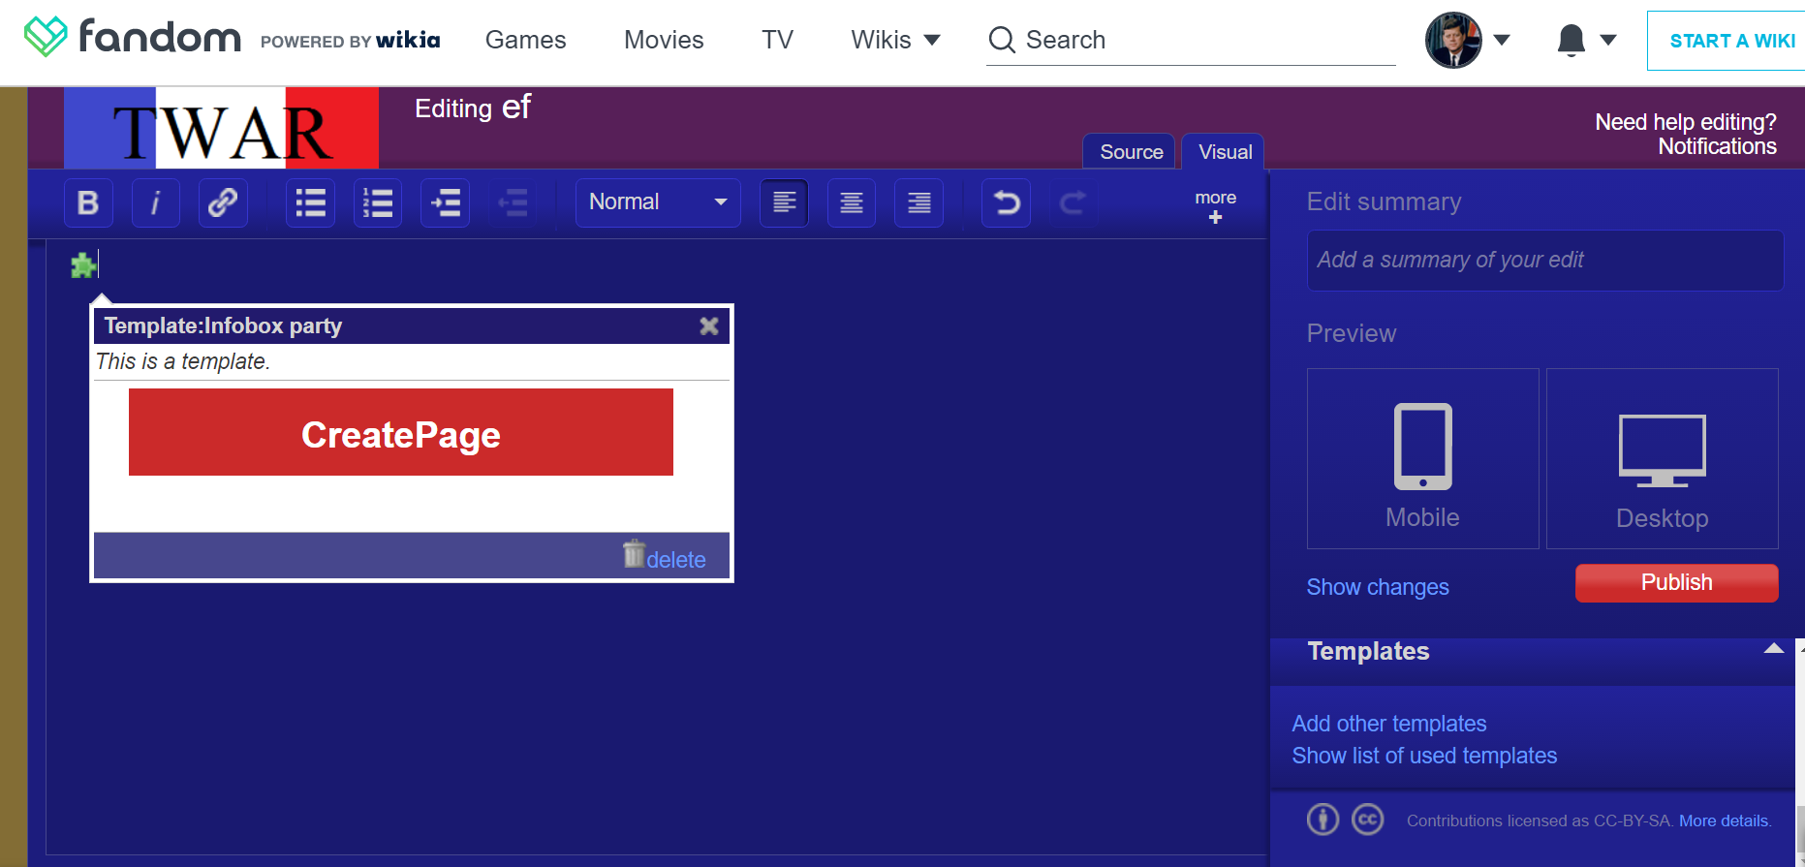Open the Normal paragraph format dropdown
1805x867 pixels.
[658, 202]
